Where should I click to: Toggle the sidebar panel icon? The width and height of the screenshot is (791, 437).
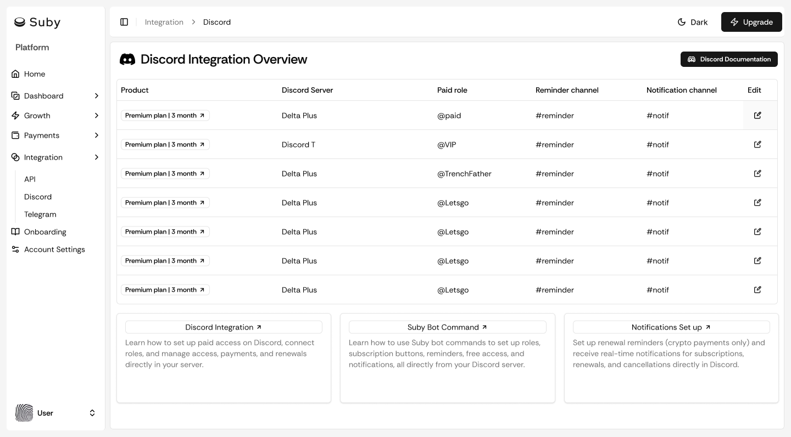click(x=124, y=22)
